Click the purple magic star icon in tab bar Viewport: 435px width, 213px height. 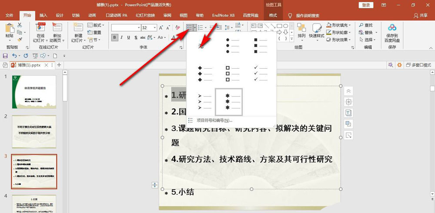point(390,65)
